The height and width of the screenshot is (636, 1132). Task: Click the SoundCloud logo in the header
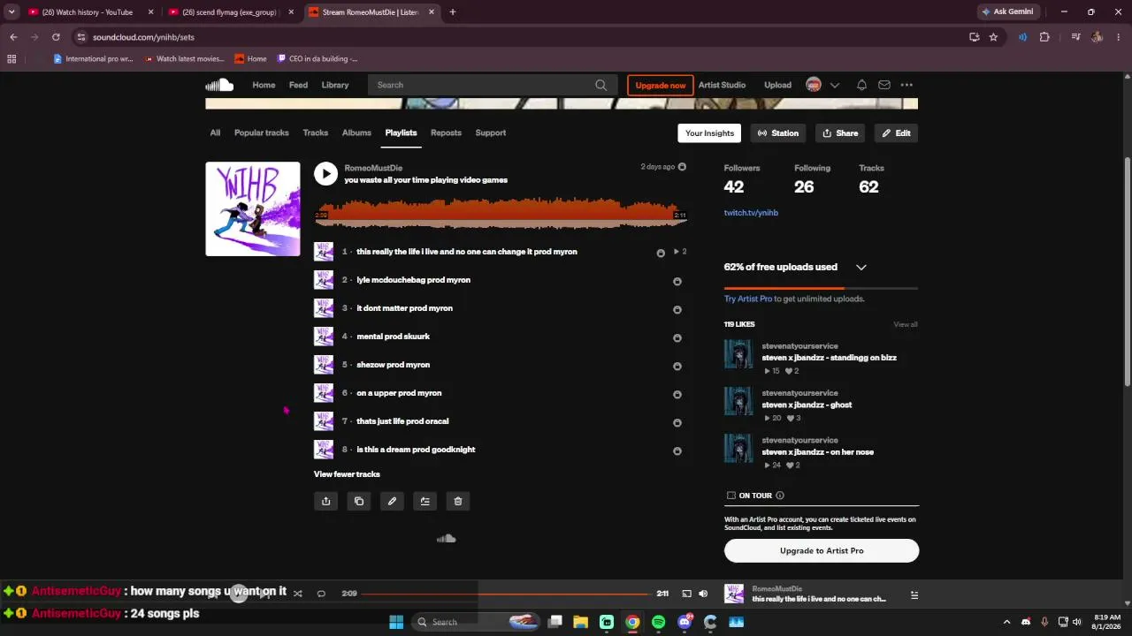tap(219, 85)
